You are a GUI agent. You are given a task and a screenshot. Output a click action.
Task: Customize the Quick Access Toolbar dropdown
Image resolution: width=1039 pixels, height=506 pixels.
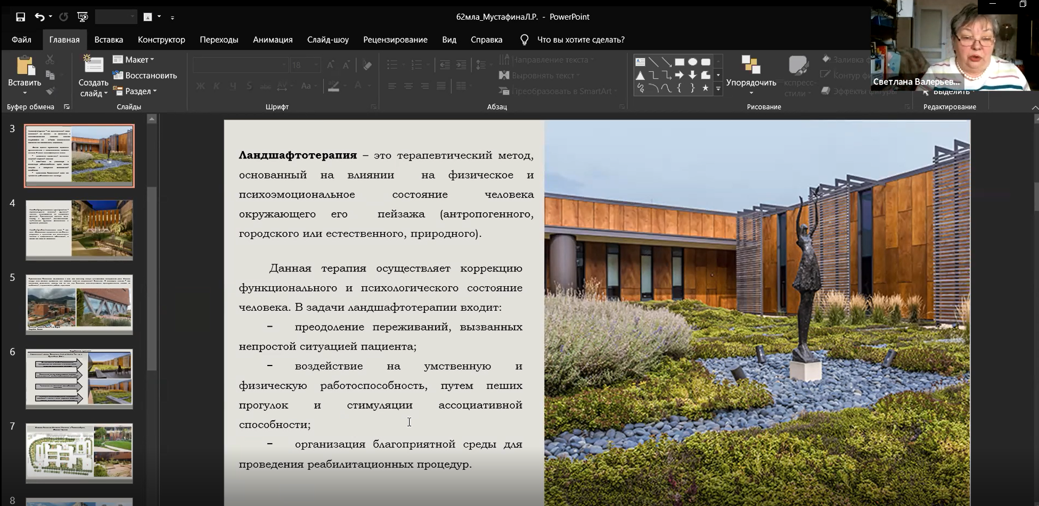point(172,18)
